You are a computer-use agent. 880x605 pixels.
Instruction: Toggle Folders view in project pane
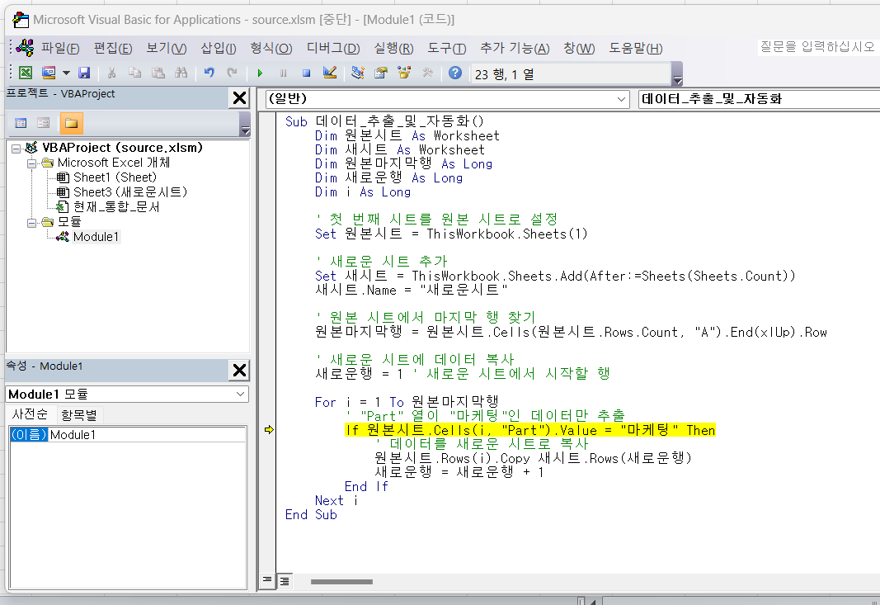(x=71, y=123)
